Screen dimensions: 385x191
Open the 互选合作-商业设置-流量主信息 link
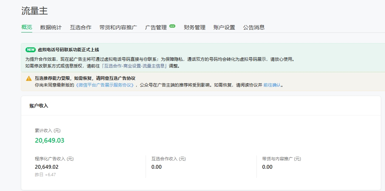[134, 66]
